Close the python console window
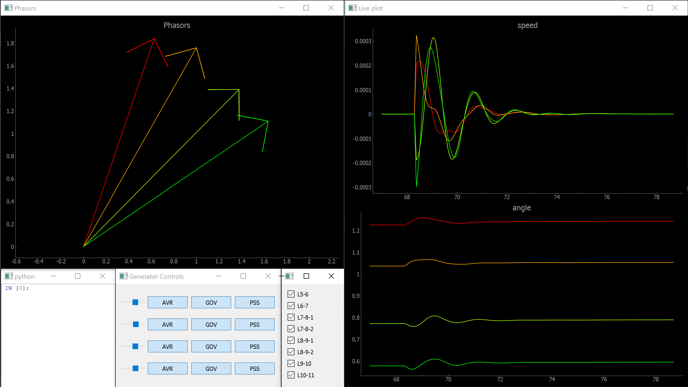The width and height of the screenshot is (688, 387). coord(103,276)
